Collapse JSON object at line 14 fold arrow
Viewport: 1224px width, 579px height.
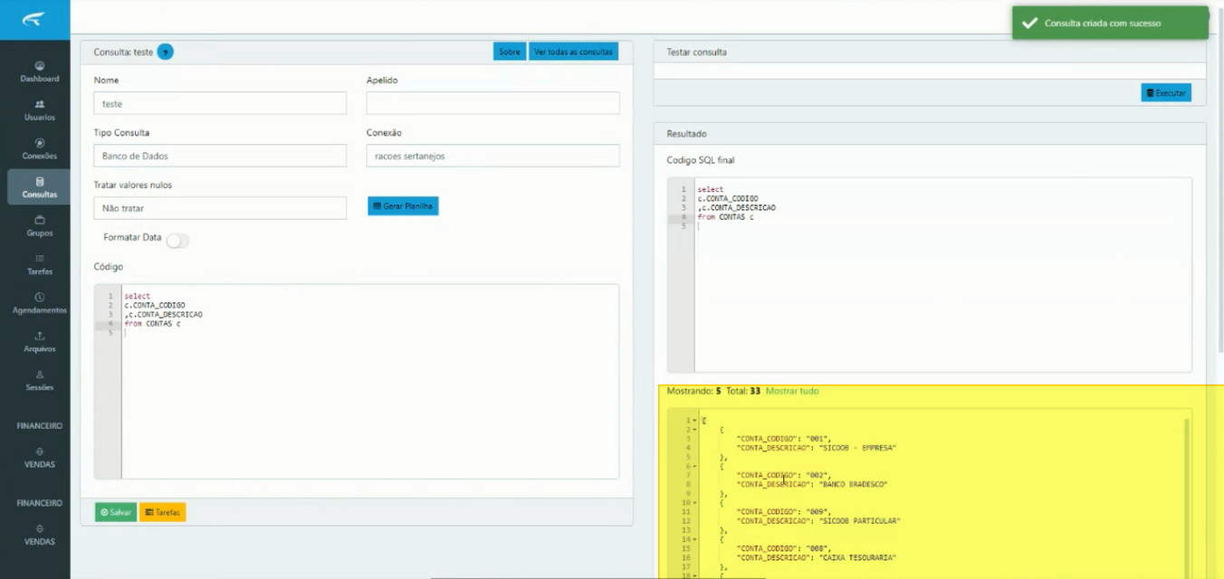694,538
